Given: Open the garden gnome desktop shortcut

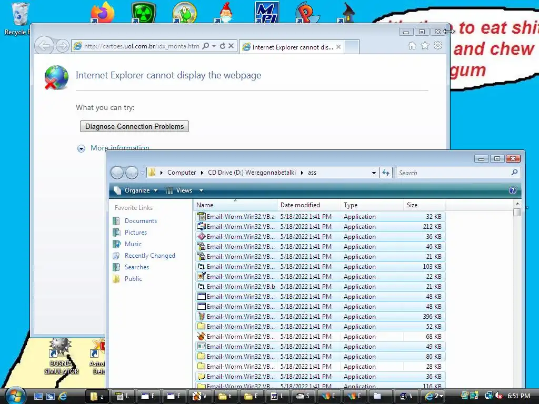Looking at the screenshot, I should (x=225, y=13).
